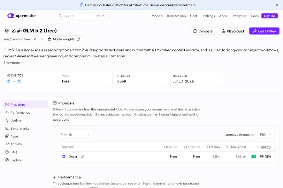Viewport: 283px width, 188px height.
Task: Click the Compare button
Action: point(203,31)
